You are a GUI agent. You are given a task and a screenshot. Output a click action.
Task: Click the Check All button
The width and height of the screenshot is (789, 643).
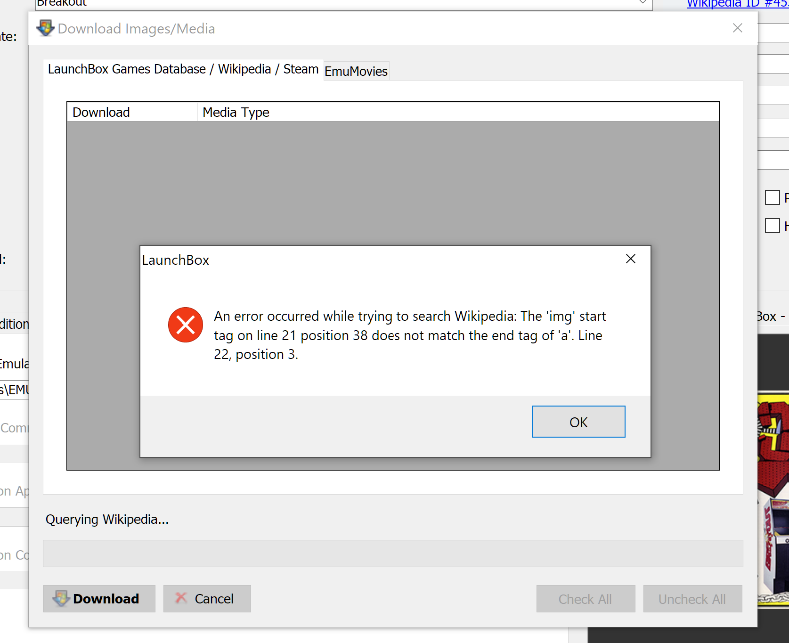(x=586, y=599)
